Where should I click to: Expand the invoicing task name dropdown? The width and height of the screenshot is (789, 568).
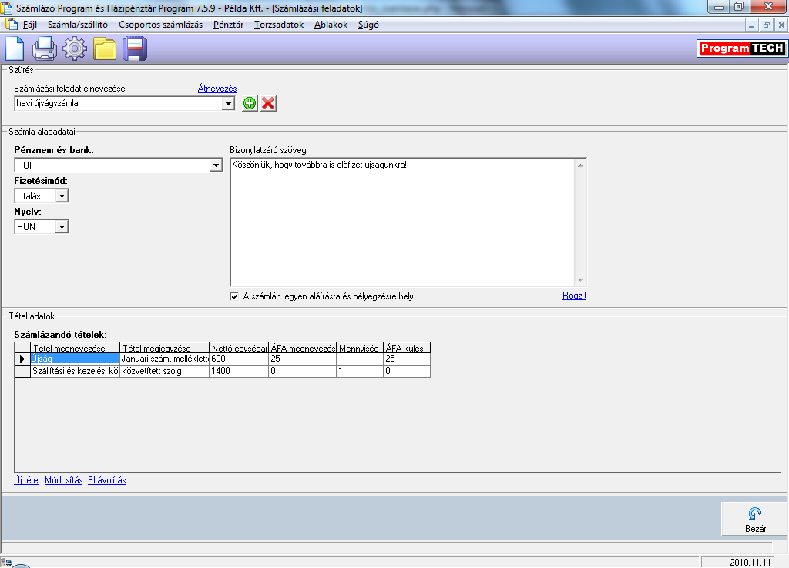(x=228, y=103)
